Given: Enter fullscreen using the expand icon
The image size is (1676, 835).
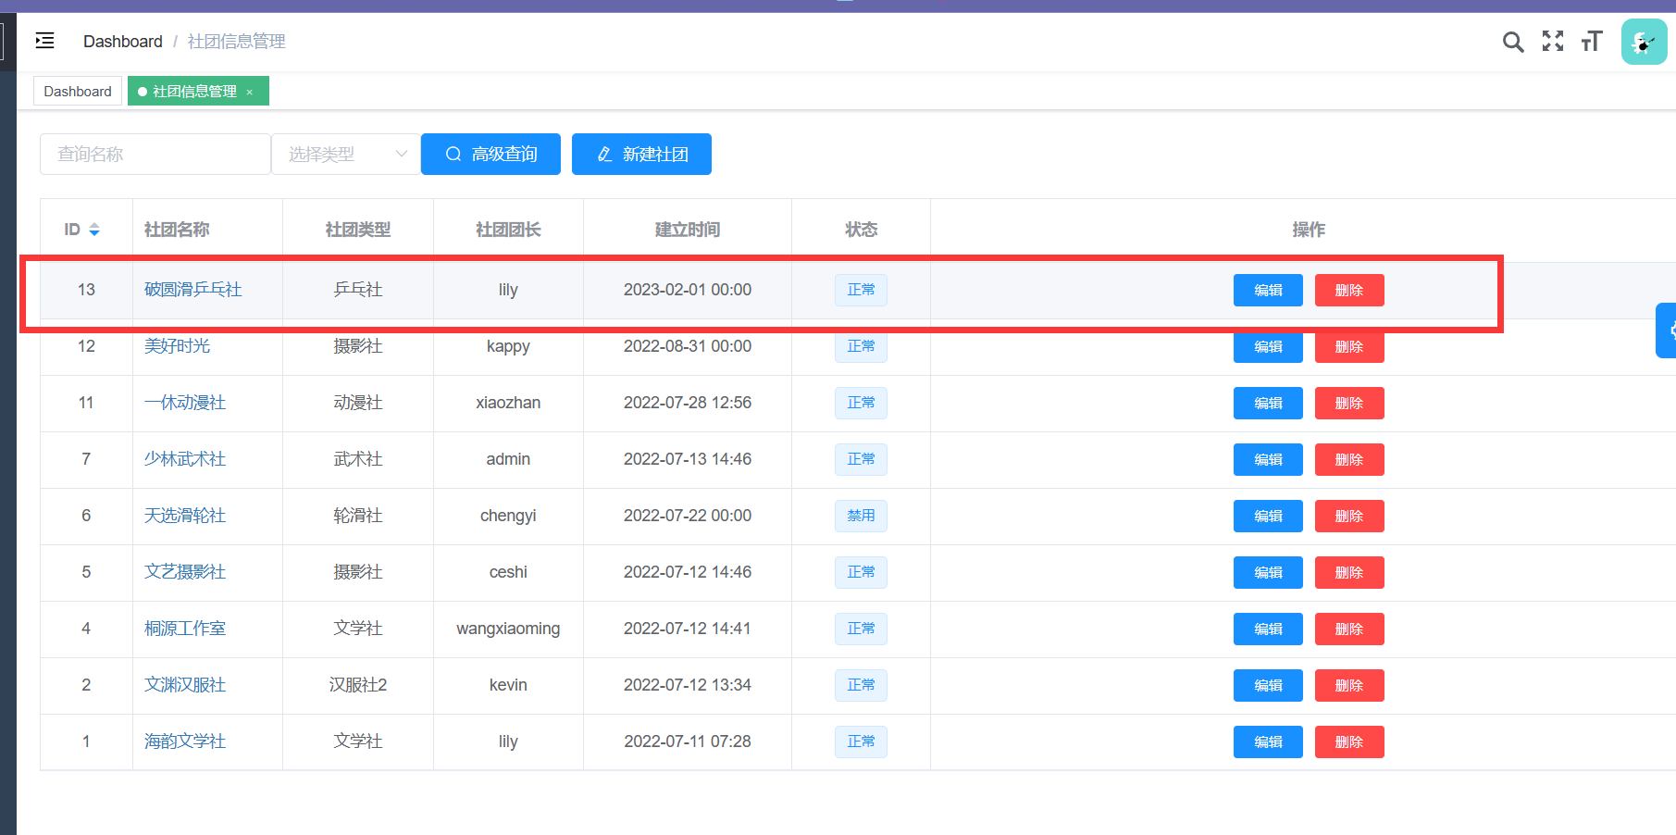Looking at the screenshot, I should [1552, 42].
